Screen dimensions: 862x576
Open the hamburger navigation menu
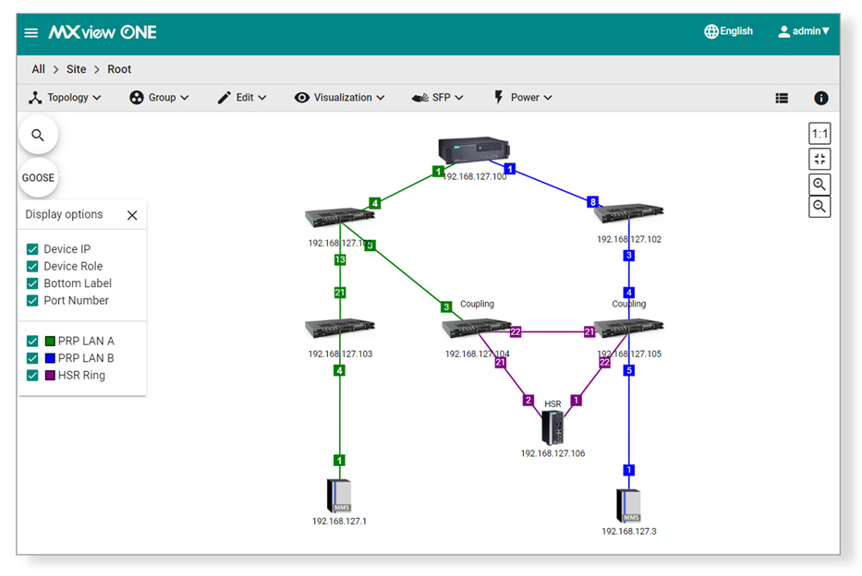pyautogui.click(x=31, y=32)
